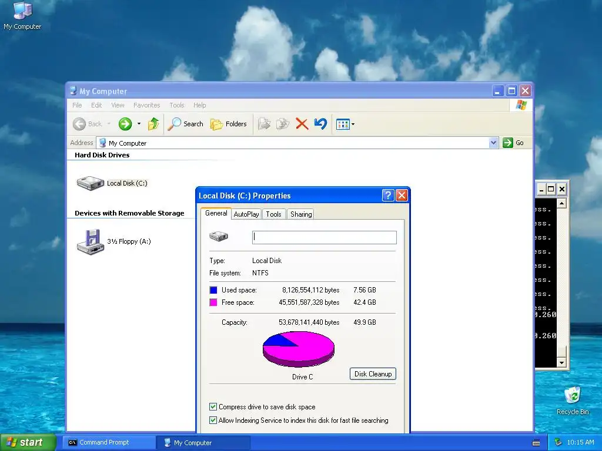Click the volume label text field
Image resolution: width=602 pixels, height=451 pixels.
[325, 237]
